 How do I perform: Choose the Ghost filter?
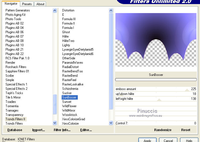(66, 32)
